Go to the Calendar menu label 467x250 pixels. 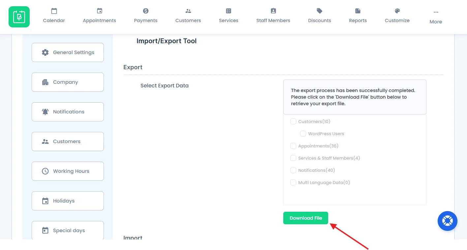(x=54, y=20)
